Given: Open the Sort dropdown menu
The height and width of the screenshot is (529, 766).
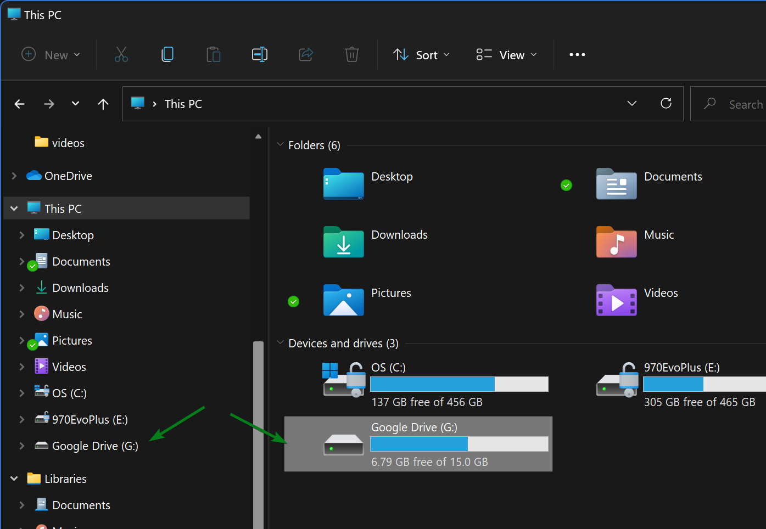Looking at the screenshot, I should click(422, 55).
